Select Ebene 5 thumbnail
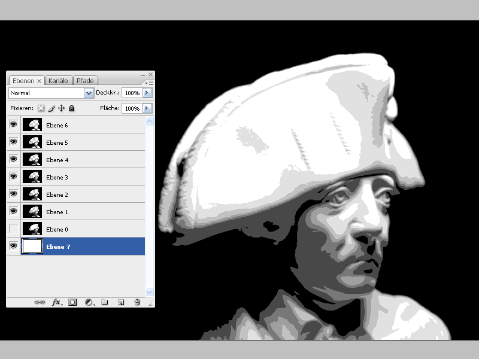Screen dimensions: 479x359 [32, 142]
